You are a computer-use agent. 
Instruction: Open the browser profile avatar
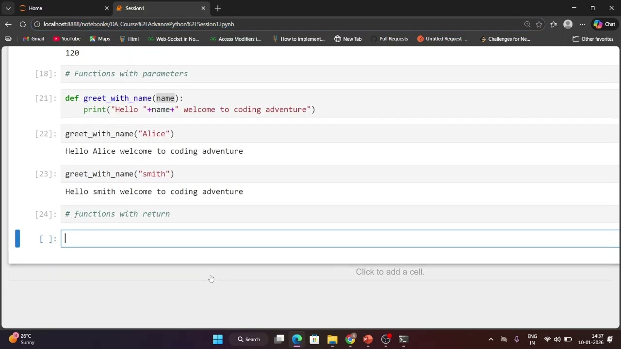(568, 24)
